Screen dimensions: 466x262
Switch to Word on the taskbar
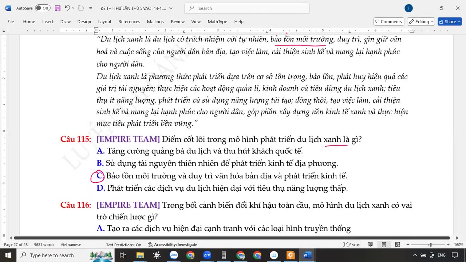(x=307, y=255)
